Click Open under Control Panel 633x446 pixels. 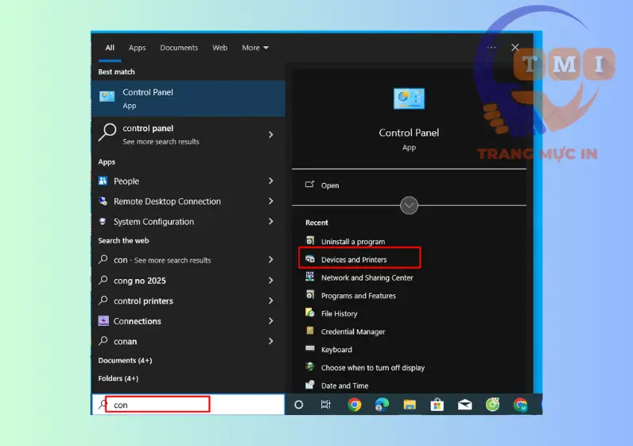point(329,185)
